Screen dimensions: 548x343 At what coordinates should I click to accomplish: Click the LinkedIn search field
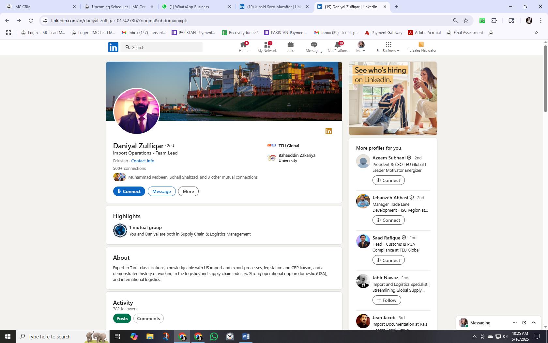(161, 47)
